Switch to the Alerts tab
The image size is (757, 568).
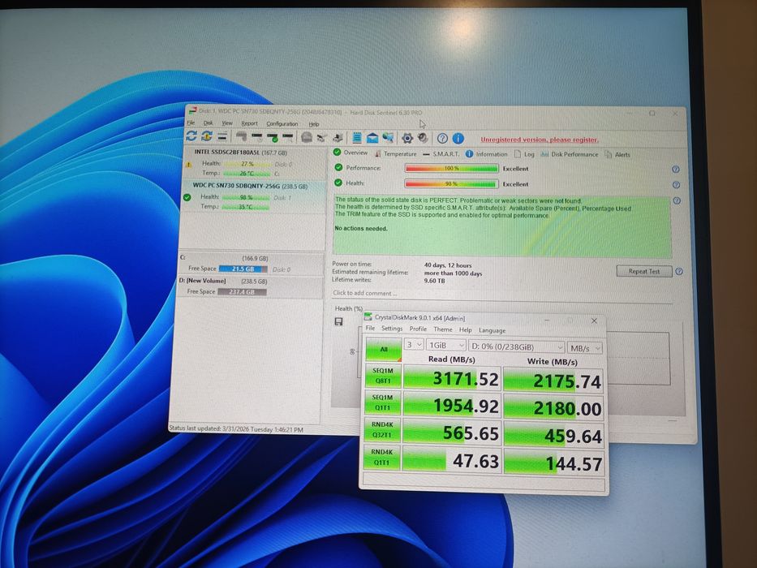[x=617, y=155]
